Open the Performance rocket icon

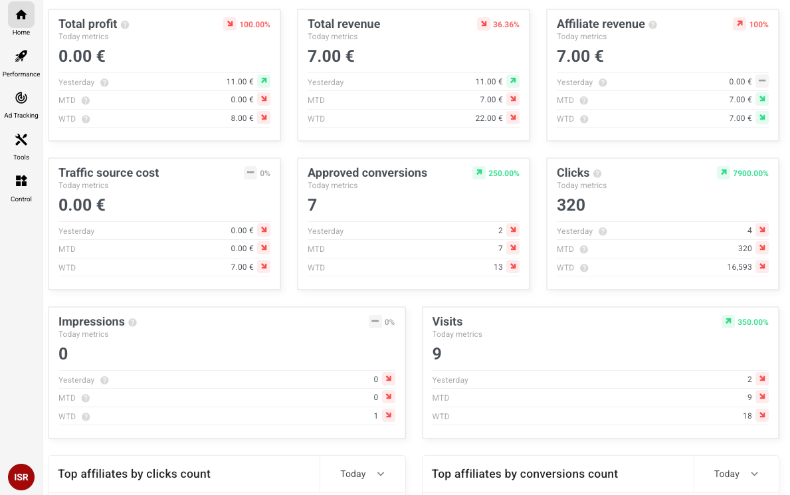point(21,57)
